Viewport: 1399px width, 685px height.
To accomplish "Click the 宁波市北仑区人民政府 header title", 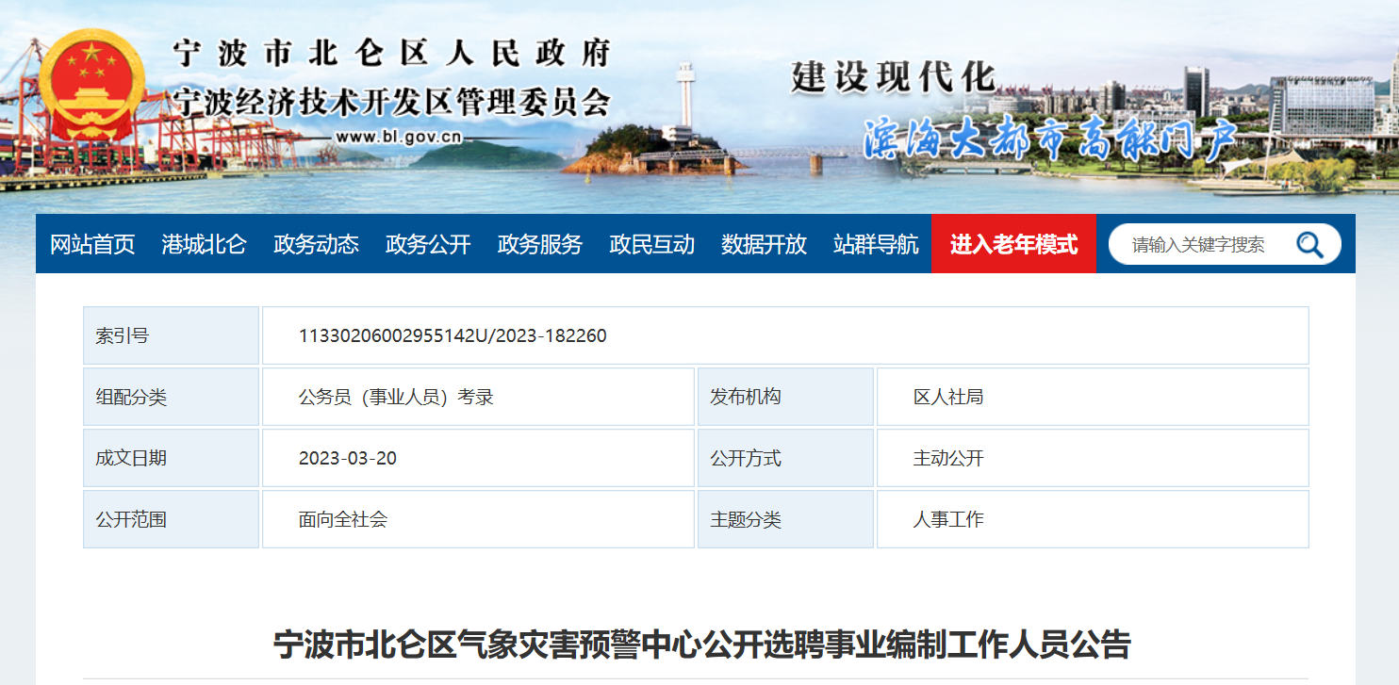I will pyautogui.click(x=390, y=54).
